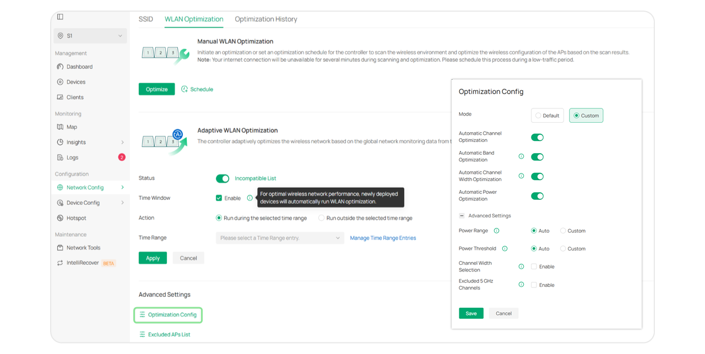The image size is (705, 354).
Task: Open the Map view
Action: coord(72,127)
